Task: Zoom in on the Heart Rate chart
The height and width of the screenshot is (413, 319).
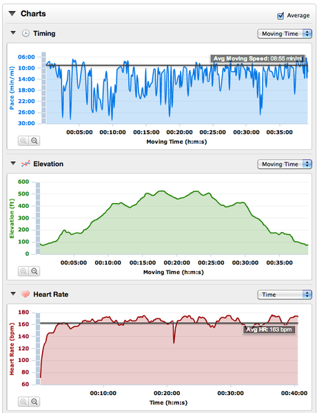Action: click(x=23, y=401)
